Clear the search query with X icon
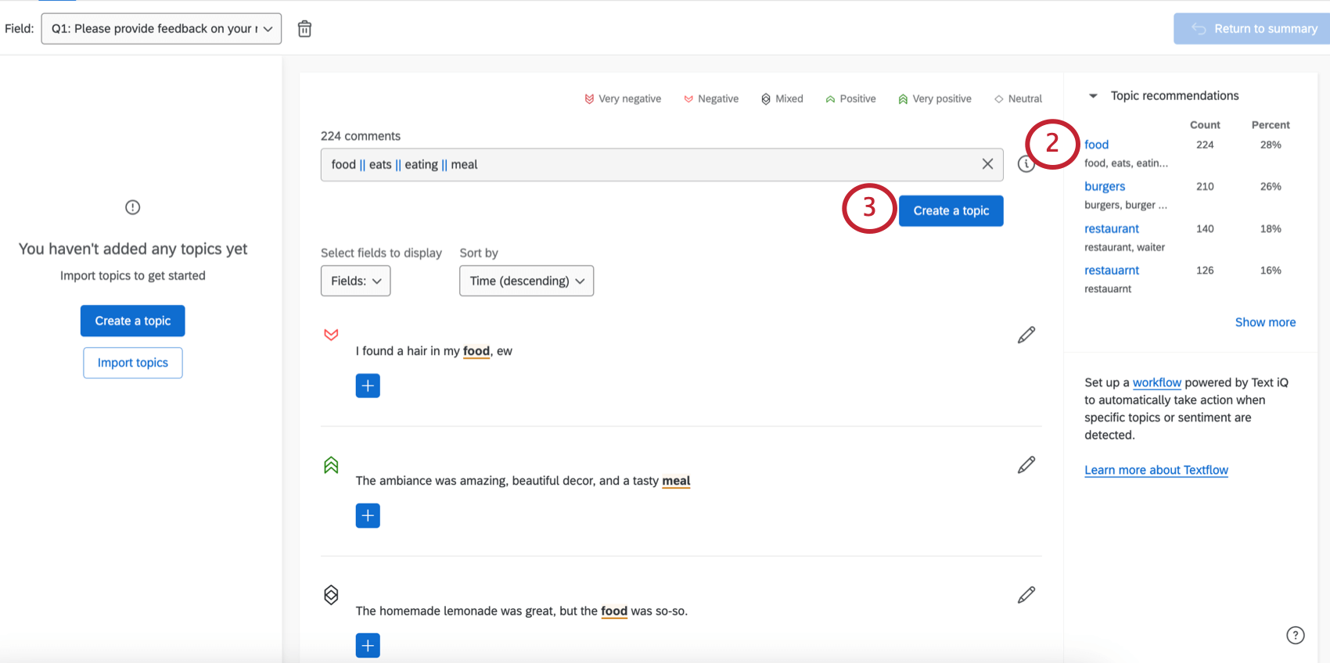 click(x=987, y=164)
